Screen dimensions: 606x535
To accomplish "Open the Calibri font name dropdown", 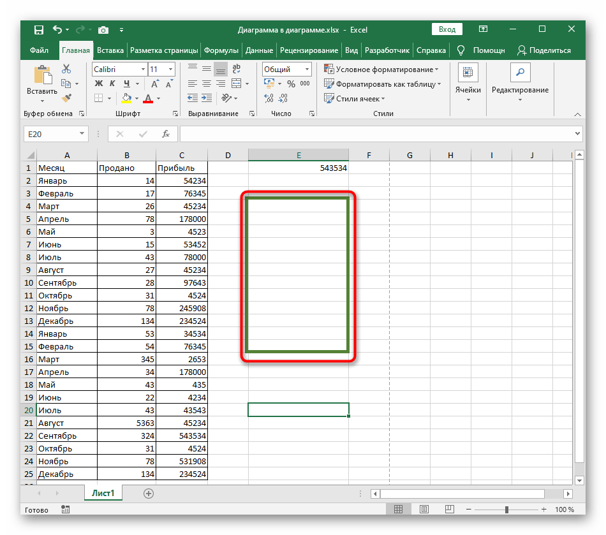I will [143, 69].
